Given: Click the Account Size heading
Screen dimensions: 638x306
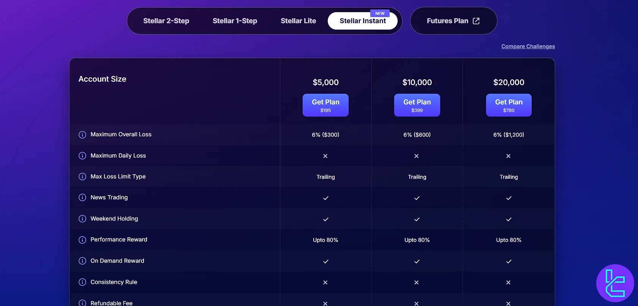Looking at the screenshot, I should point(102,79).
